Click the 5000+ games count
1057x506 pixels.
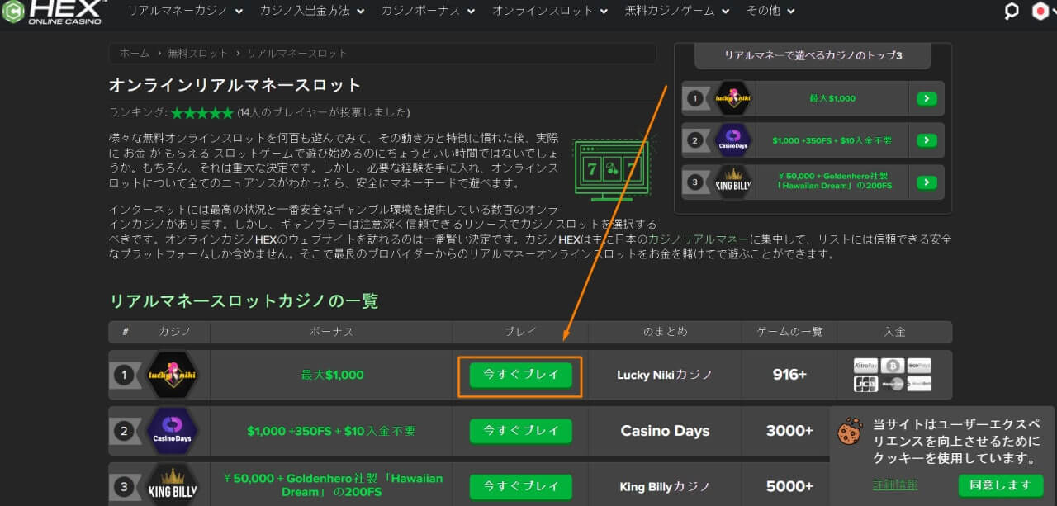pyautogui.click(x=789, y=487)
